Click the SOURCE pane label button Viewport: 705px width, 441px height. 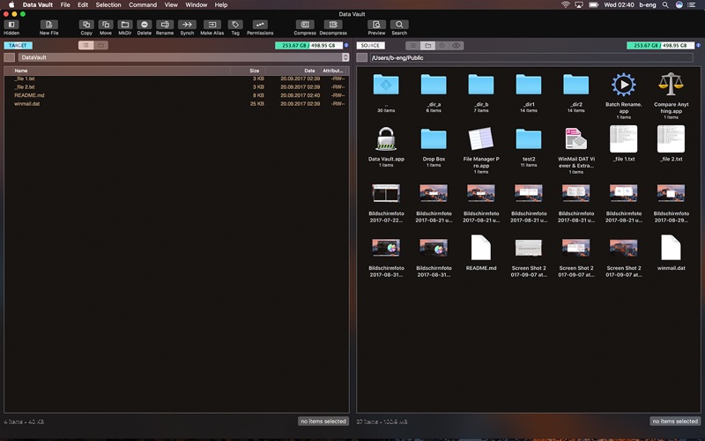(x=371, y=45)
